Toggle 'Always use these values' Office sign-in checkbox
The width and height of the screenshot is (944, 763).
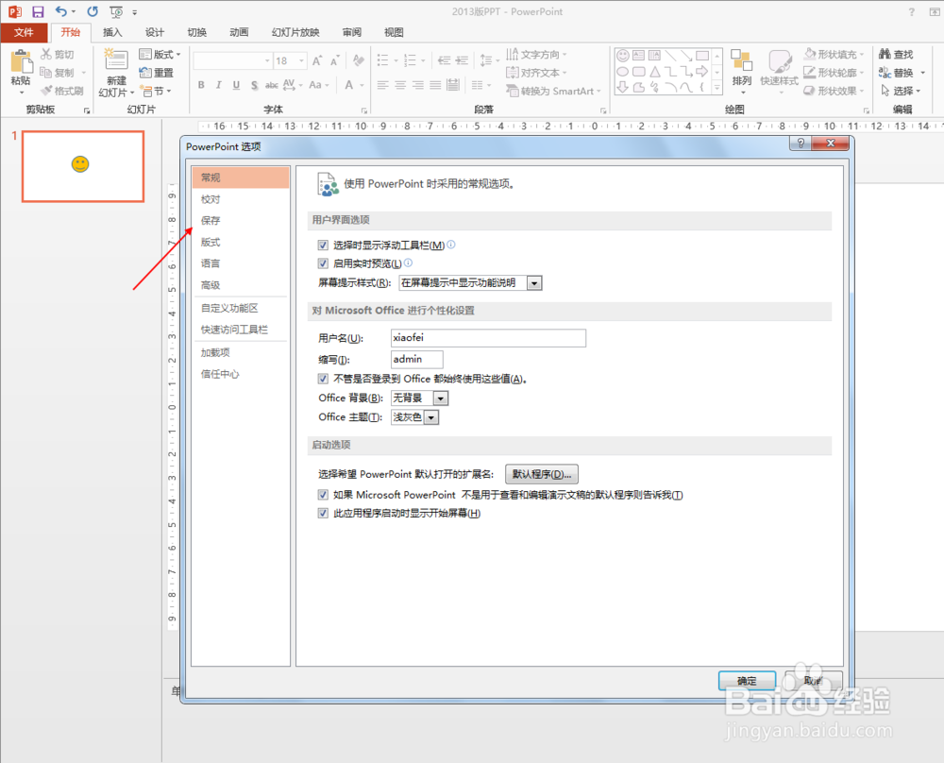point(323,379)
